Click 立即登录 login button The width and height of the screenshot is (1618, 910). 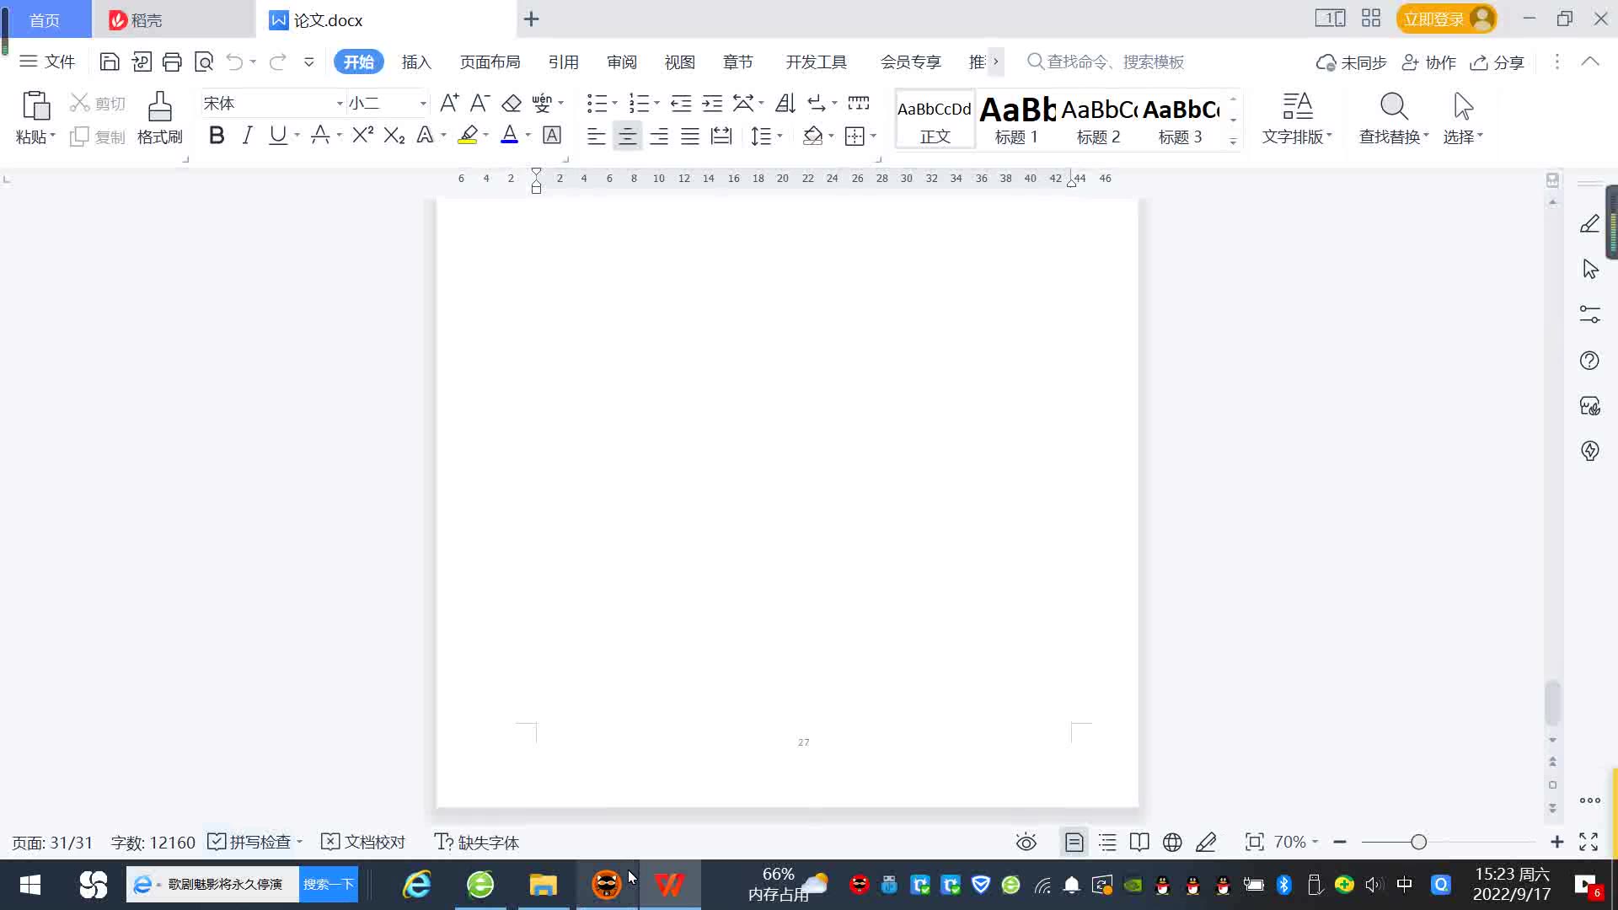coord(1446,19)
